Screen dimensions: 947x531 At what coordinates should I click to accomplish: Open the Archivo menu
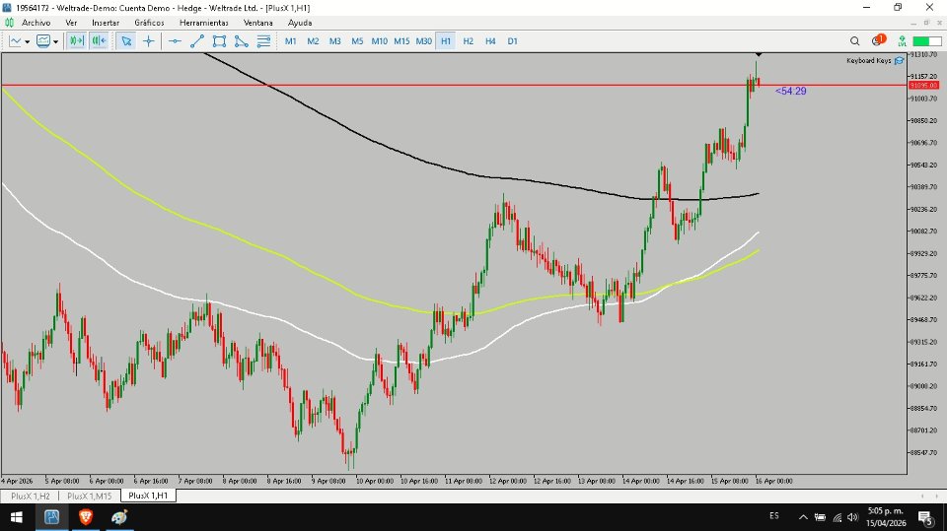click(36, 23)
